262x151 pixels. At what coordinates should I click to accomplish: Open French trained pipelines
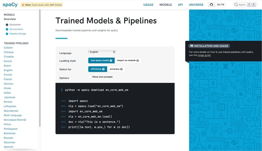pos(8,79)
